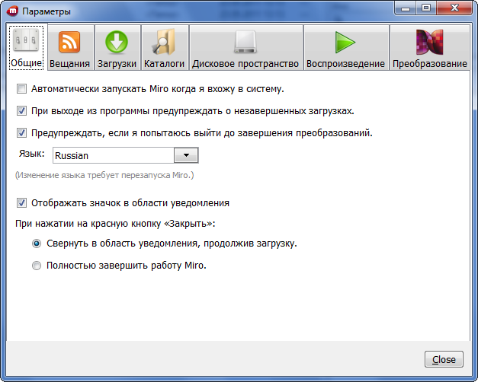
Task: Close the window with the red X button
Action: point(454,8)
